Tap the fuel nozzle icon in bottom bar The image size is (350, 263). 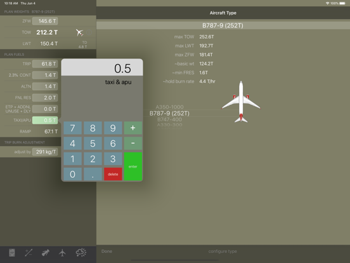[x=46, y=253]
